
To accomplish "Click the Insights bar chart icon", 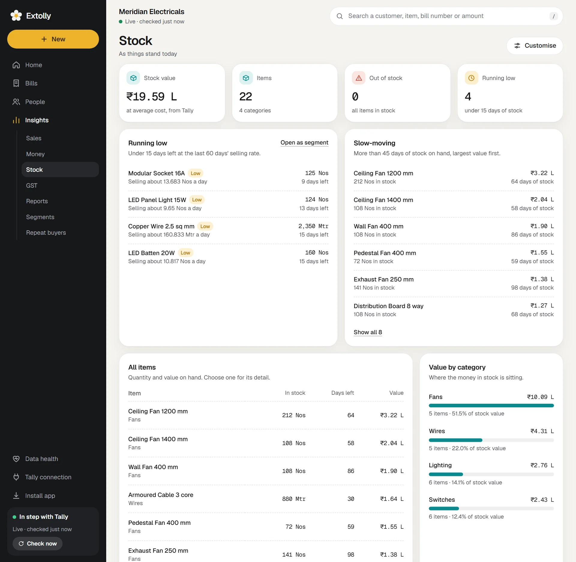I will (16, 120).
